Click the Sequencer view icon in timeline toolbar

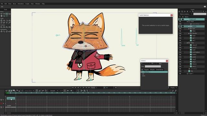pos(14,91)
